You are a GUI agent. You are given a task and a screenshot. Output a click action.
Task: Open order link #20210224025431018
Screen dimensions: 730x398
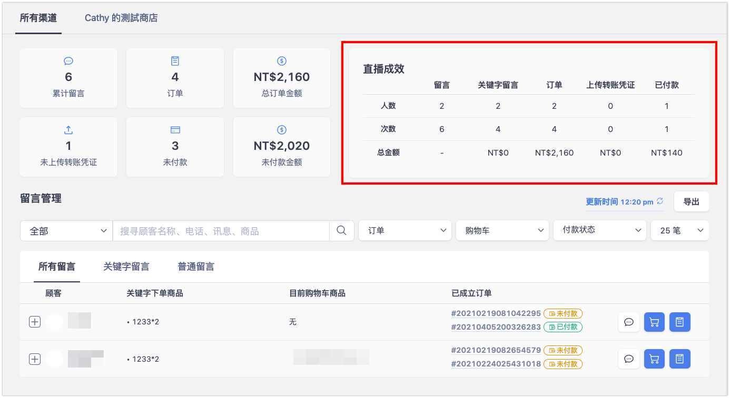pos(496,364)
